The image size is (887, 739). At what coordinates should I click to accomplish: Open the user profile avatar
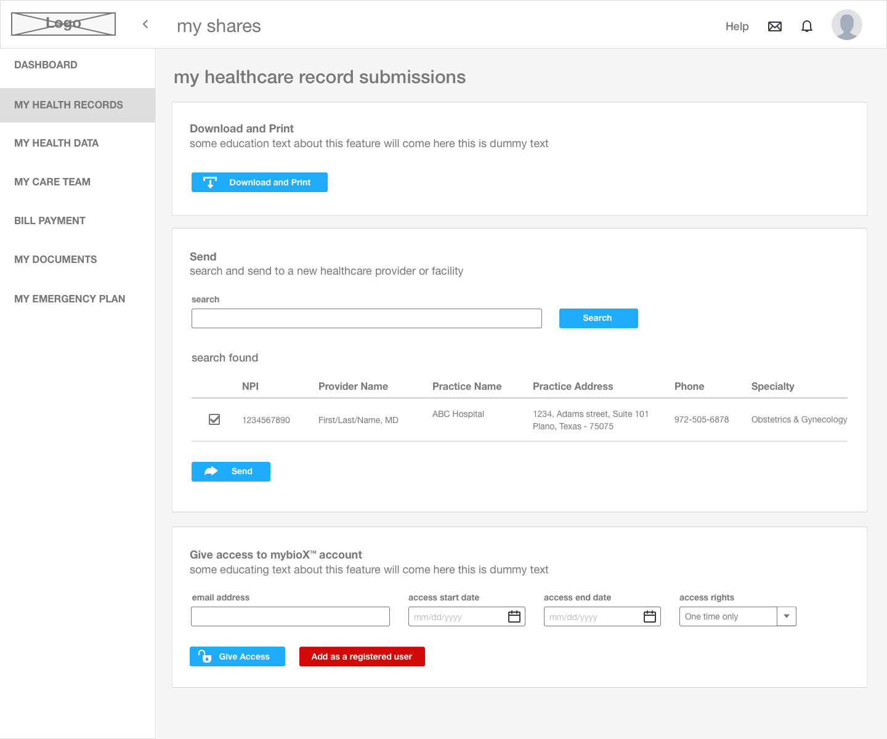pyautogui.click(x=846, y=25)
